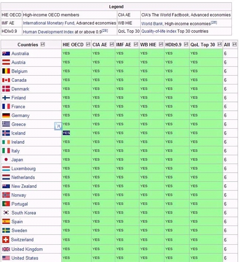
Task: Click the South Korea flag icon
Action: (6, 213)
